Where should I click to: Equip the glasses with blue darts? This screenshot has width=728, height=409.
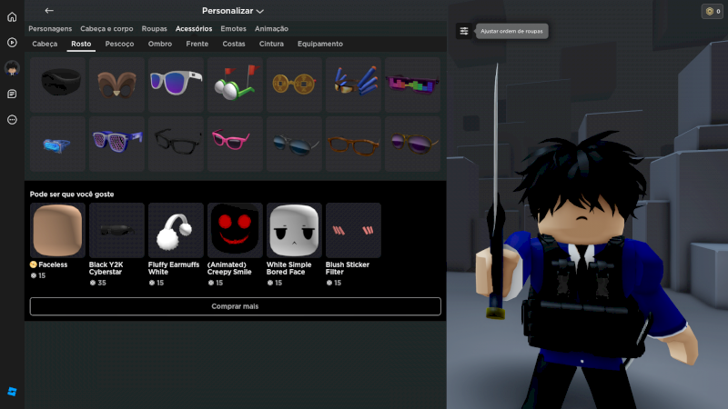[x=353, y=85]
